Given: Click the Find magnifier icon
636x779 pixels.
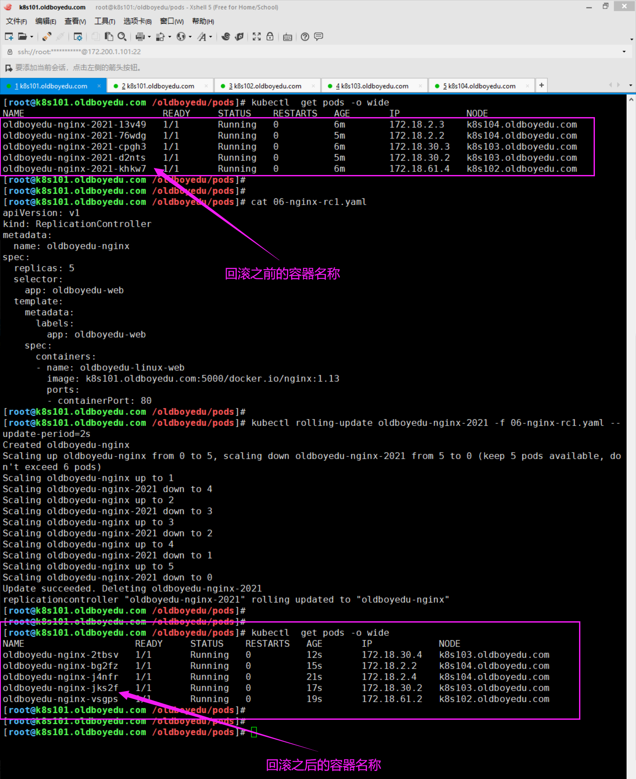Looking at the screenshot, I should point(122,37).
